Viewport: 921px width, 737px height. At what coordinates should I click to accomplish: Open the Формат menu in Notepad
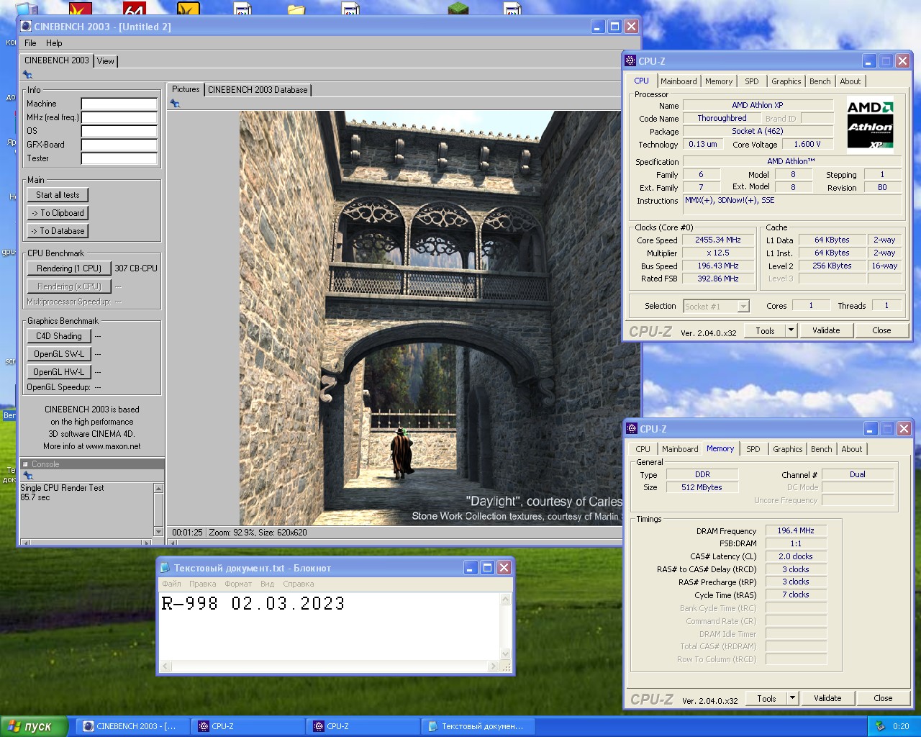[x=238, y=584]
